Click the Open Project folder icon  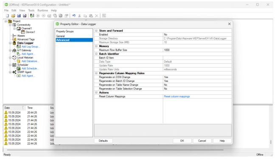[13, 16]
